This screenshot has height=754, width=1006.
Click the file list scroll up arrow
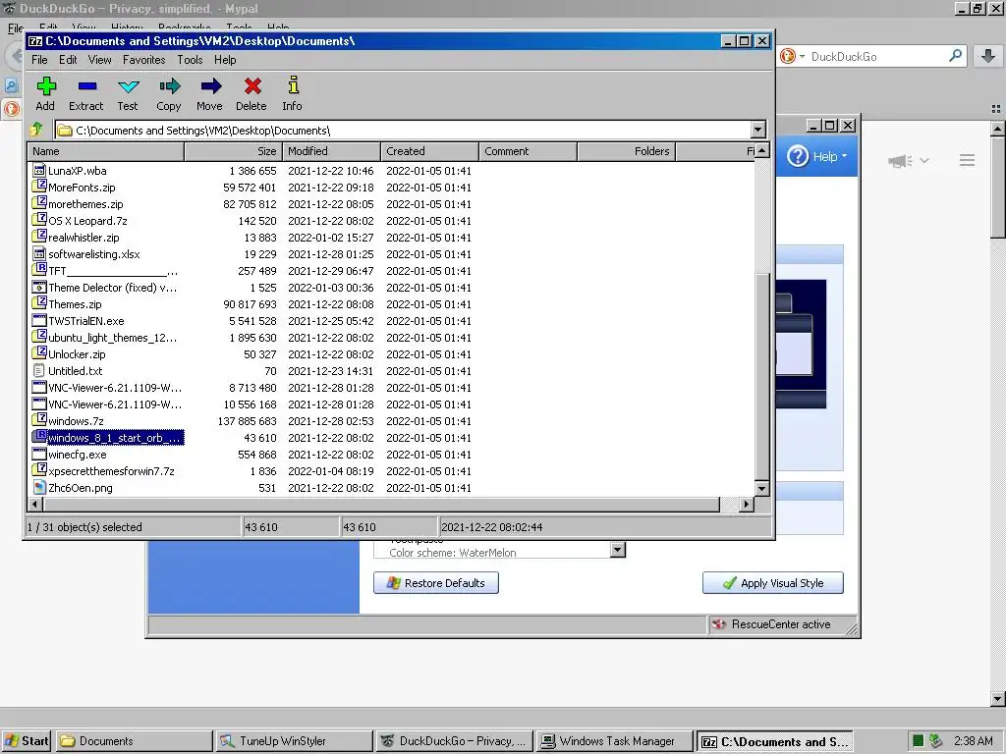click(761, 150)
